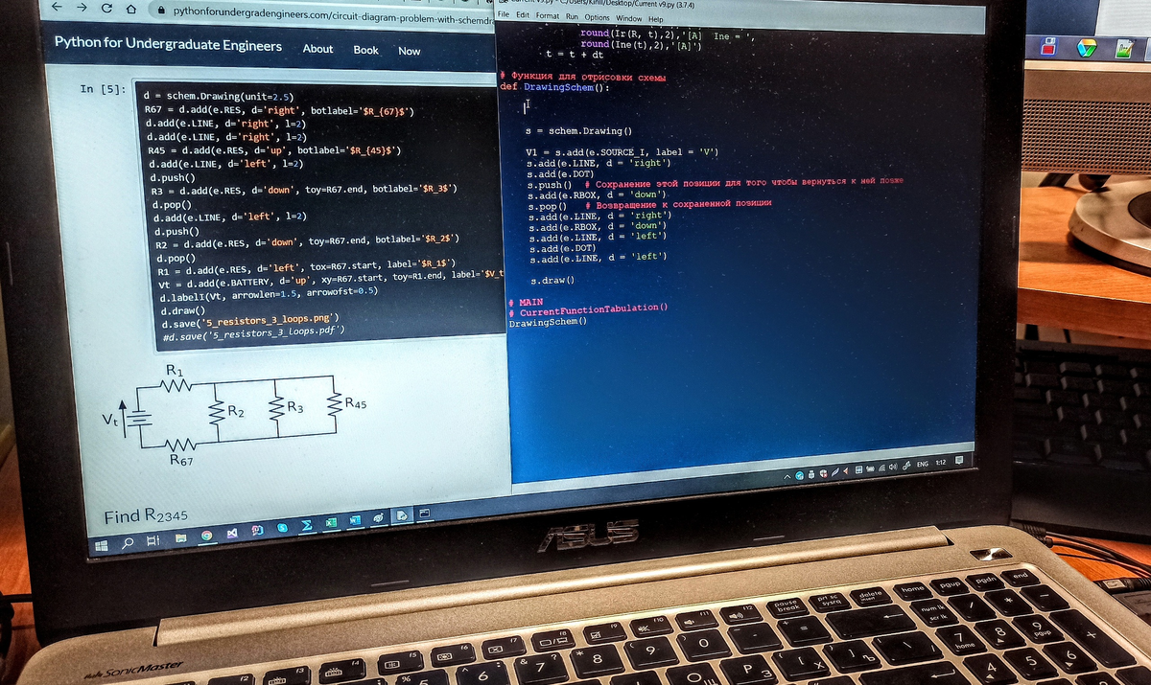Open the security shield tray icon
Screen dimensions: 1151x685
point(824,473)
